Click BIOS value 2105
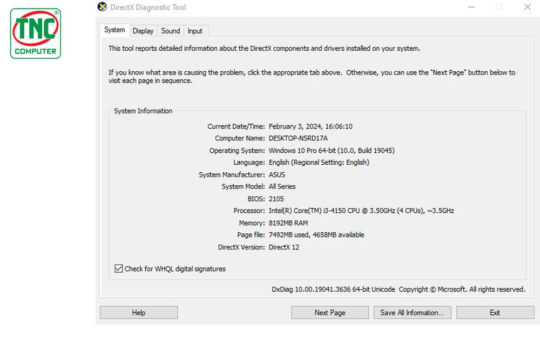 point(276,199)
